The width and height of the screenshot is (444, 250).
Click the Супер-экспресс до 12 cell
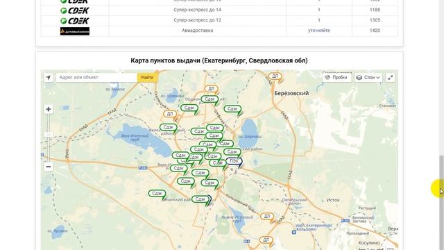coord(197,20)
